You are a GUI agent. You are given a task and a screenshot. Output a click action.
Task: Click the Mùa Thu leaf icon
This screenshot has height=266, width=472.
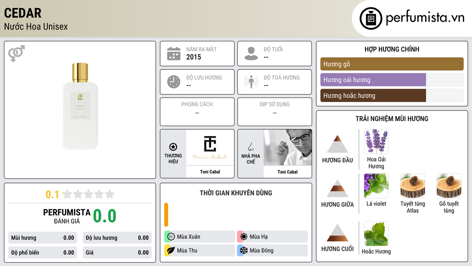tap(171, 250)
